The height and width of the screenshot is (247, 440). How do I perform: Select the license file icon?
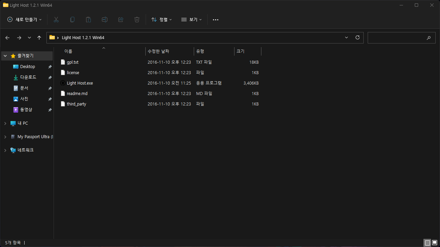63,72
